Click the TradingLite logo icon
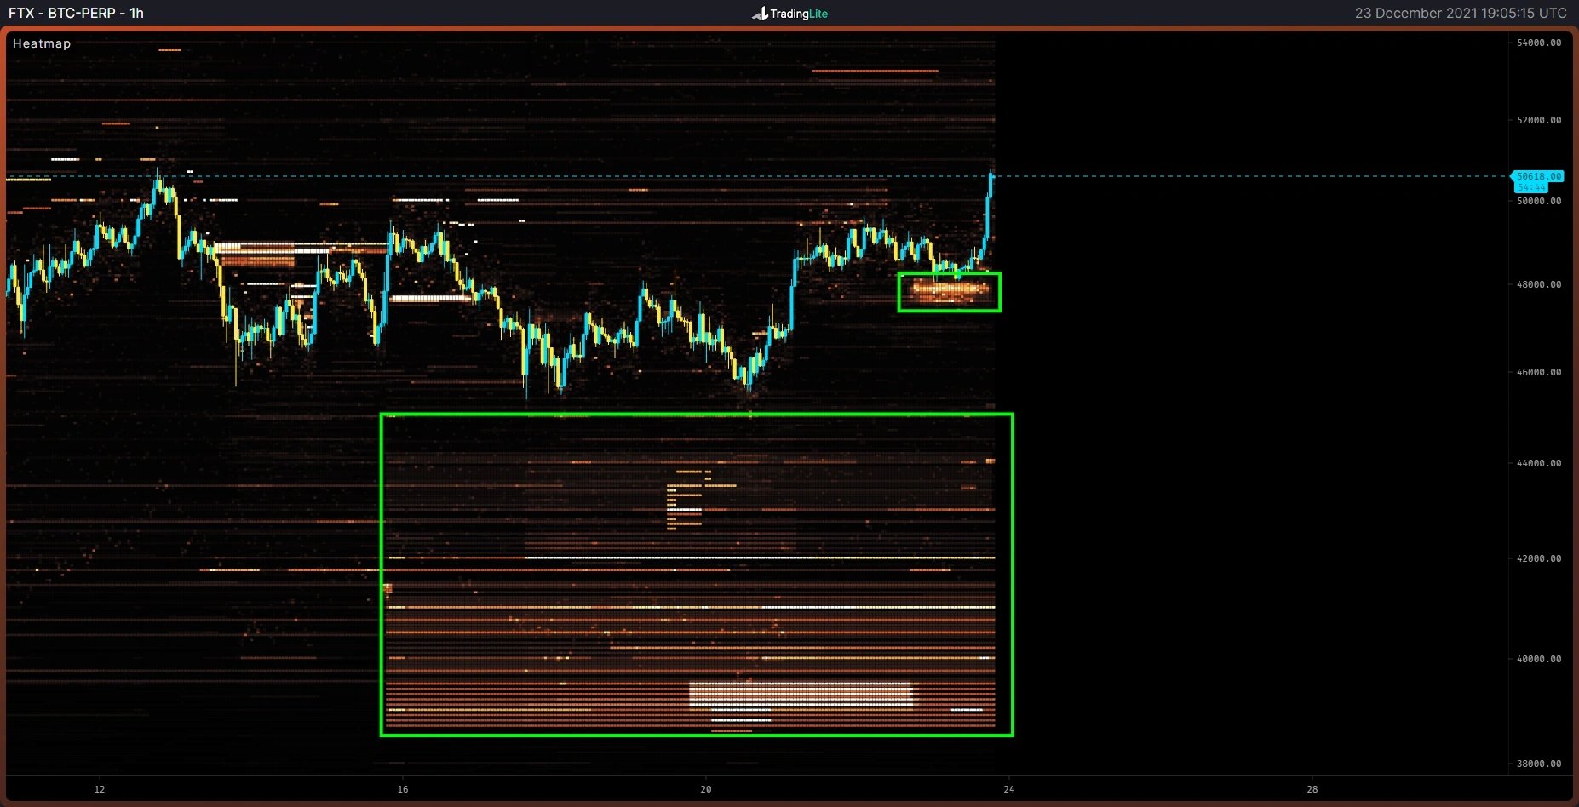The width and height of the screenshot is (1579, 807). pos(760,14)
